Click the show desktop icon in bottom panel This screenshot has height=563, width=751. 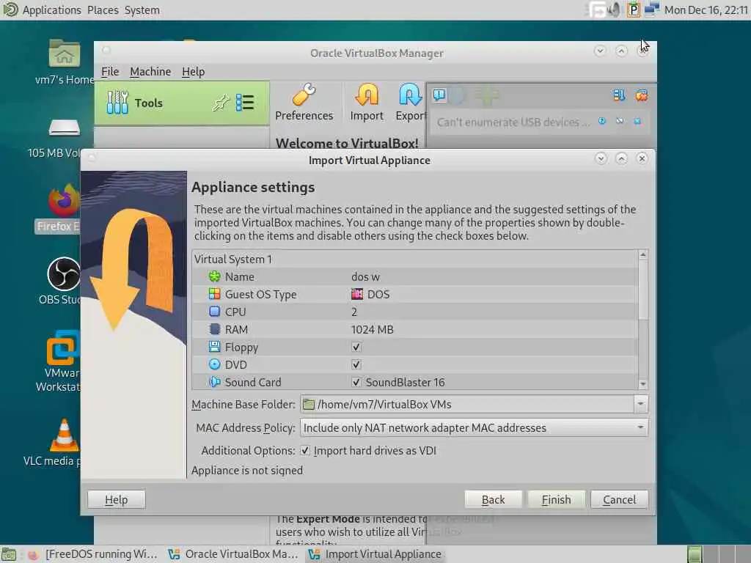pyautogui.click(x=9, y=554)
